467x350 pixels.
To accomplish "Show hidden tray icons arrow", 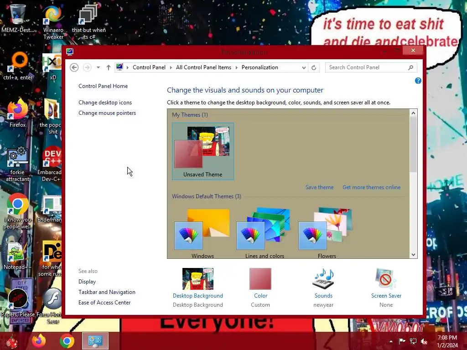I will [391, 341].
